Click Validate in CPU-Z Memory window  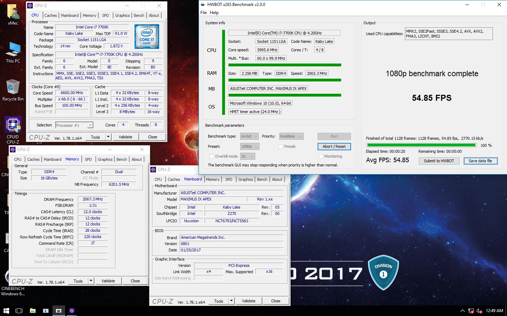click(108, 281)
